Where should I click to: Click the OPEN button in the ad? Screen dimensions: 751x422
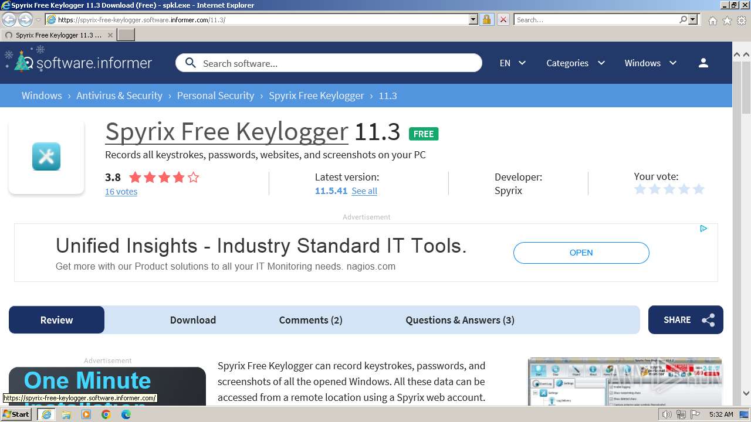(x=581, y=253)
